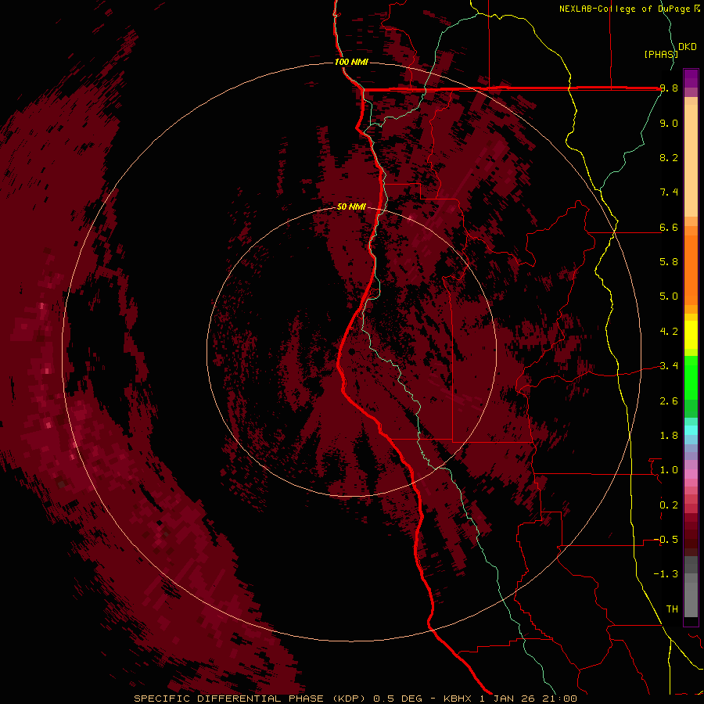Click the 5.8 value on the color scale

click(669, 262)
